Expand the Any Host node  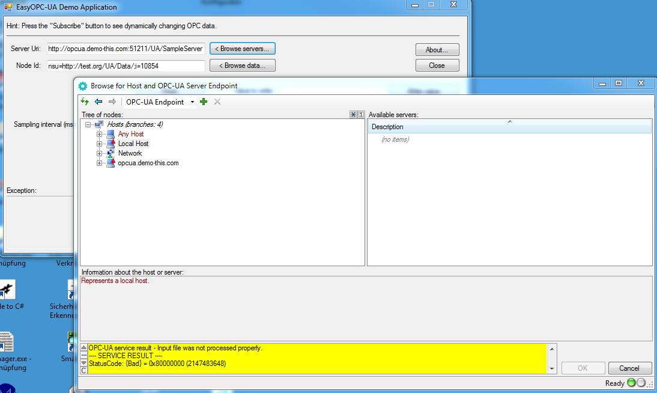[x=99, y=134]
